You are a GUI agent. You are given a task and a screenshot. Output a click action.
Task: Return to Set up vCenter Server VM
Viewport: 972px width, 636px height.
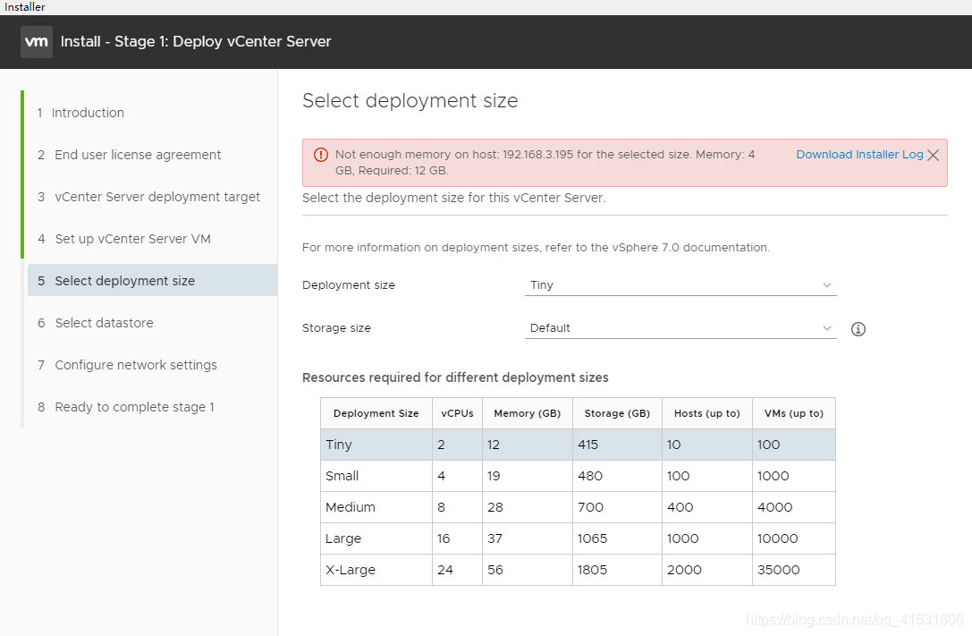tap(132, 239)
